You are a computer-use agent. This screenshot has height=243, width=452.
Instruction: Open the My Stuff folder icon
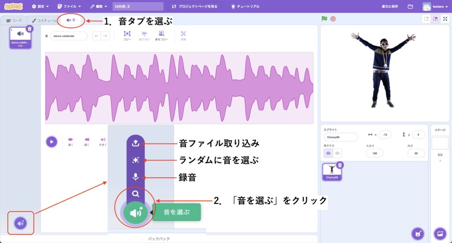click(410, 6)
